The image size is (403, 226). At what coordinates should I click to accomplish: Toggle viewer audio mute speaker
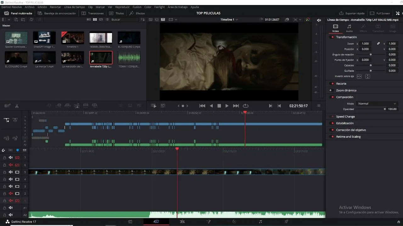click(x=319, y=20)
